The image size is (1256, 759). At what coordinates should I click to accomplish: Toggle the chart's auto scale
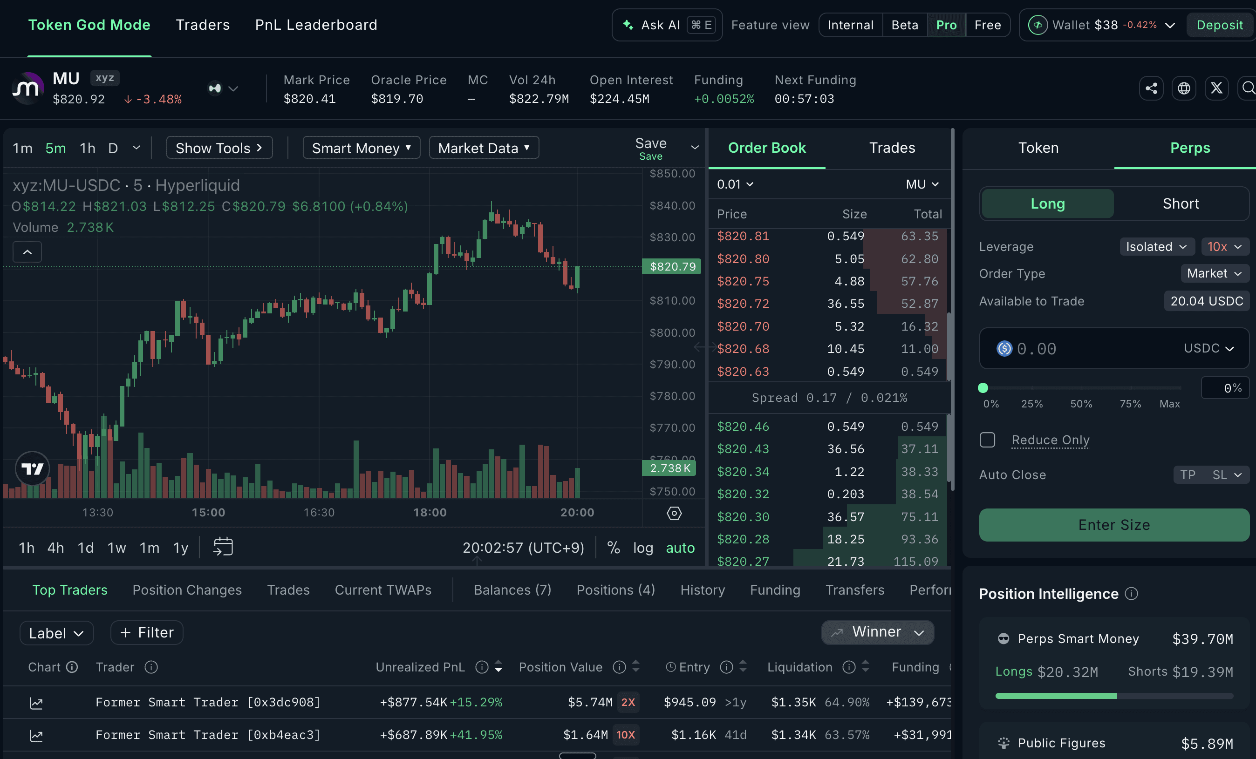[680, 548]
